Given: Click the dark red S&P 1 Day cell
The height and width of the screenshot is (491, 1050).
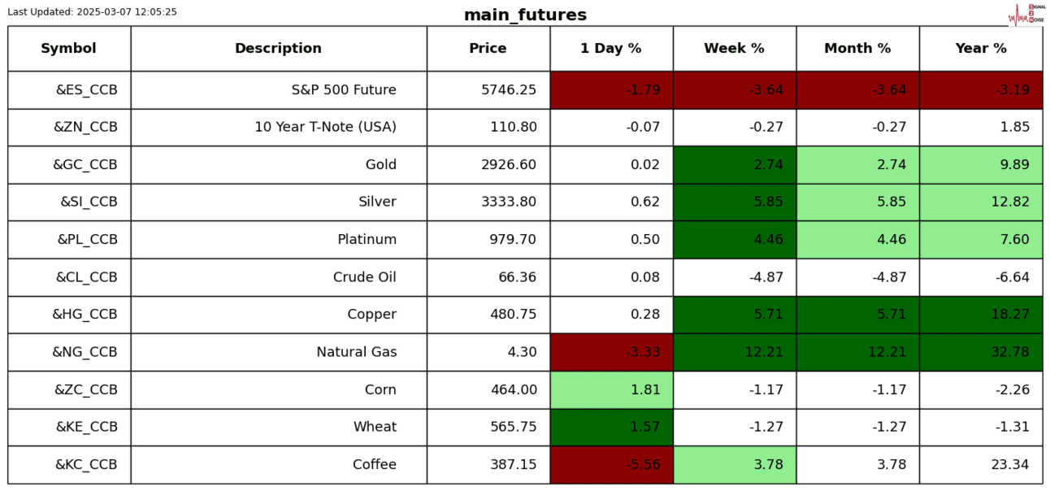Looking at the screenshot, I should click(611, 90).
